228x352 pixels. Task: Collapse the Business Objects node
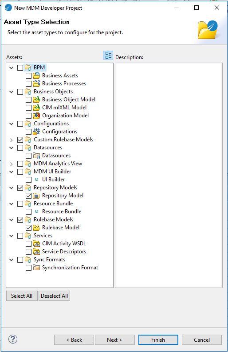click(x=12, y=92)
